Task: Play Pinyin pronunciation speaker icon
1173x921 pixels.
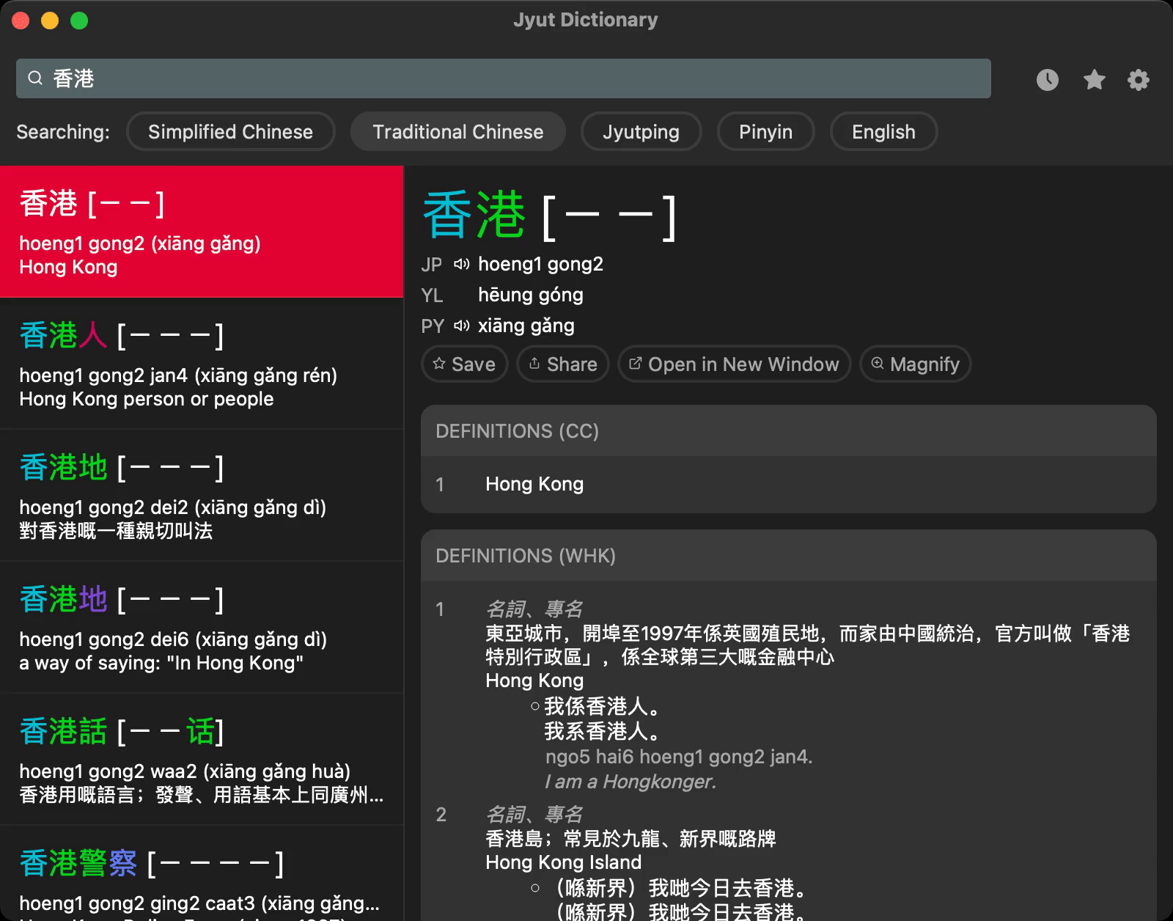Action: [461, 326]
